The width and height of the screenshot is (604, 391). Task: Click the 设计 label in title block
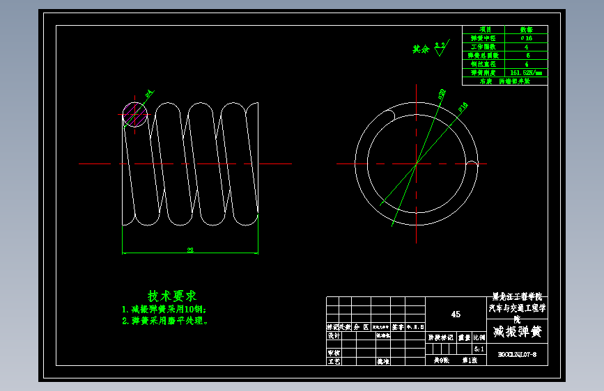[x=334, y=335]
